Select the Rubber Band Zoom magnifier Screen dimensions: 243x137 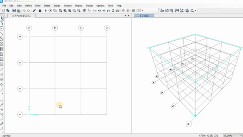click(x=60, y=11)
